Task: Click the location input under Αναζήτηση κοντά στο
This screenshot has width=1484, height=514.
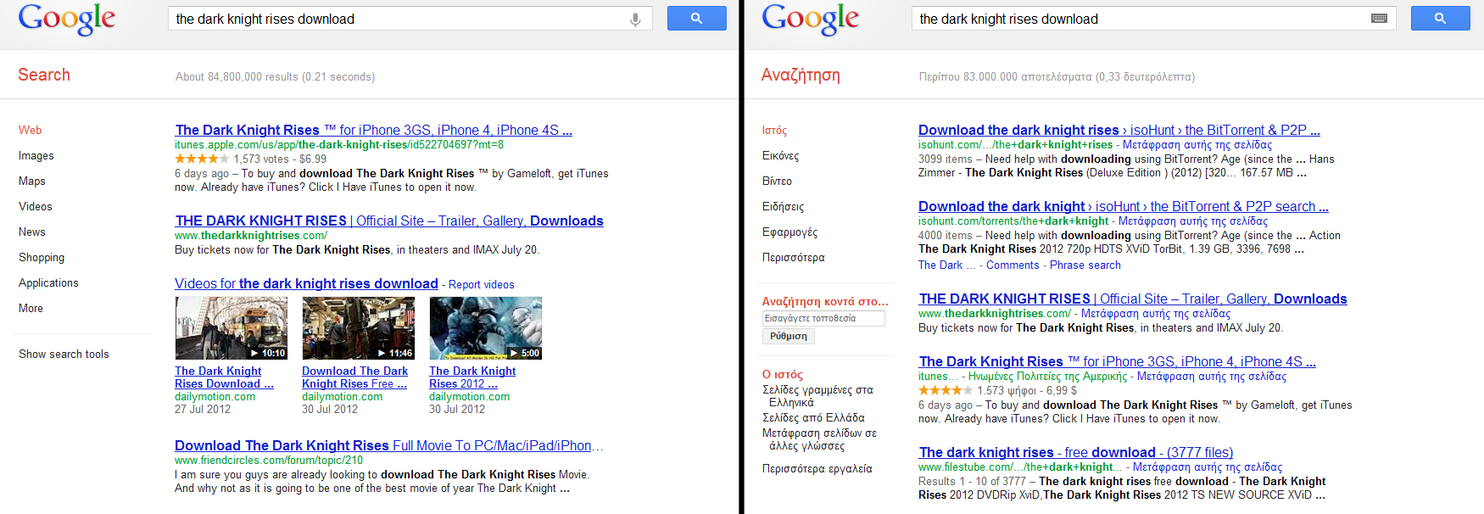Action: pyautogui.click(x=823, y=318)
